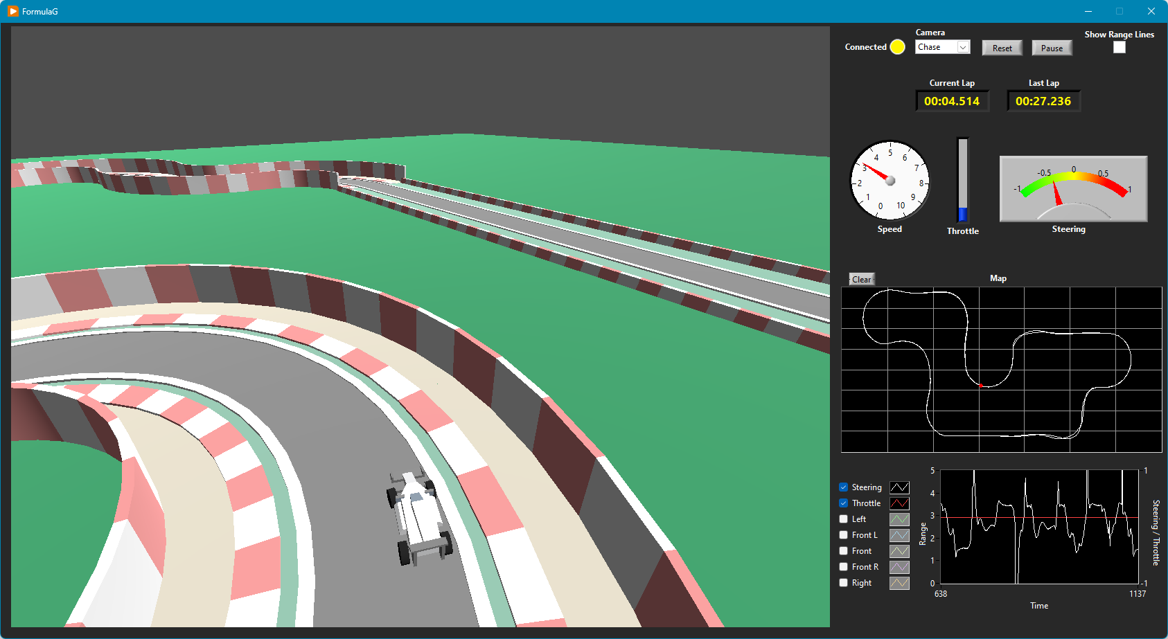Click the Current Lap time display
The width and height of the screenshot is (1168, 639).
coord(952,100)
